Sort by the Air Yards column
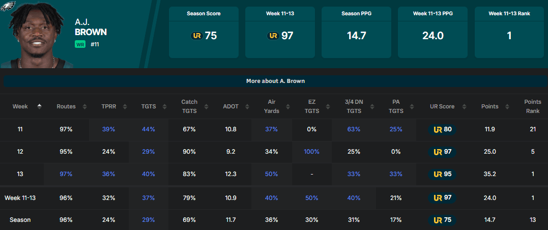The image size is (548, 230). click(x=272, y=106)
